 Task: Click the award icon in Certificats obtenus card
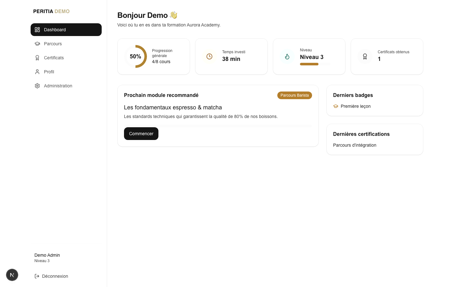point(365,56)
